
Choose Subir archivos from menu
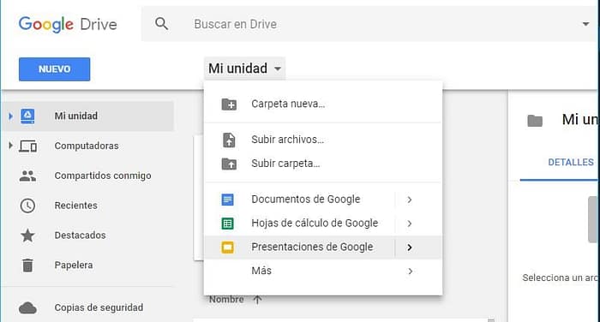click(x=323, y=140)
